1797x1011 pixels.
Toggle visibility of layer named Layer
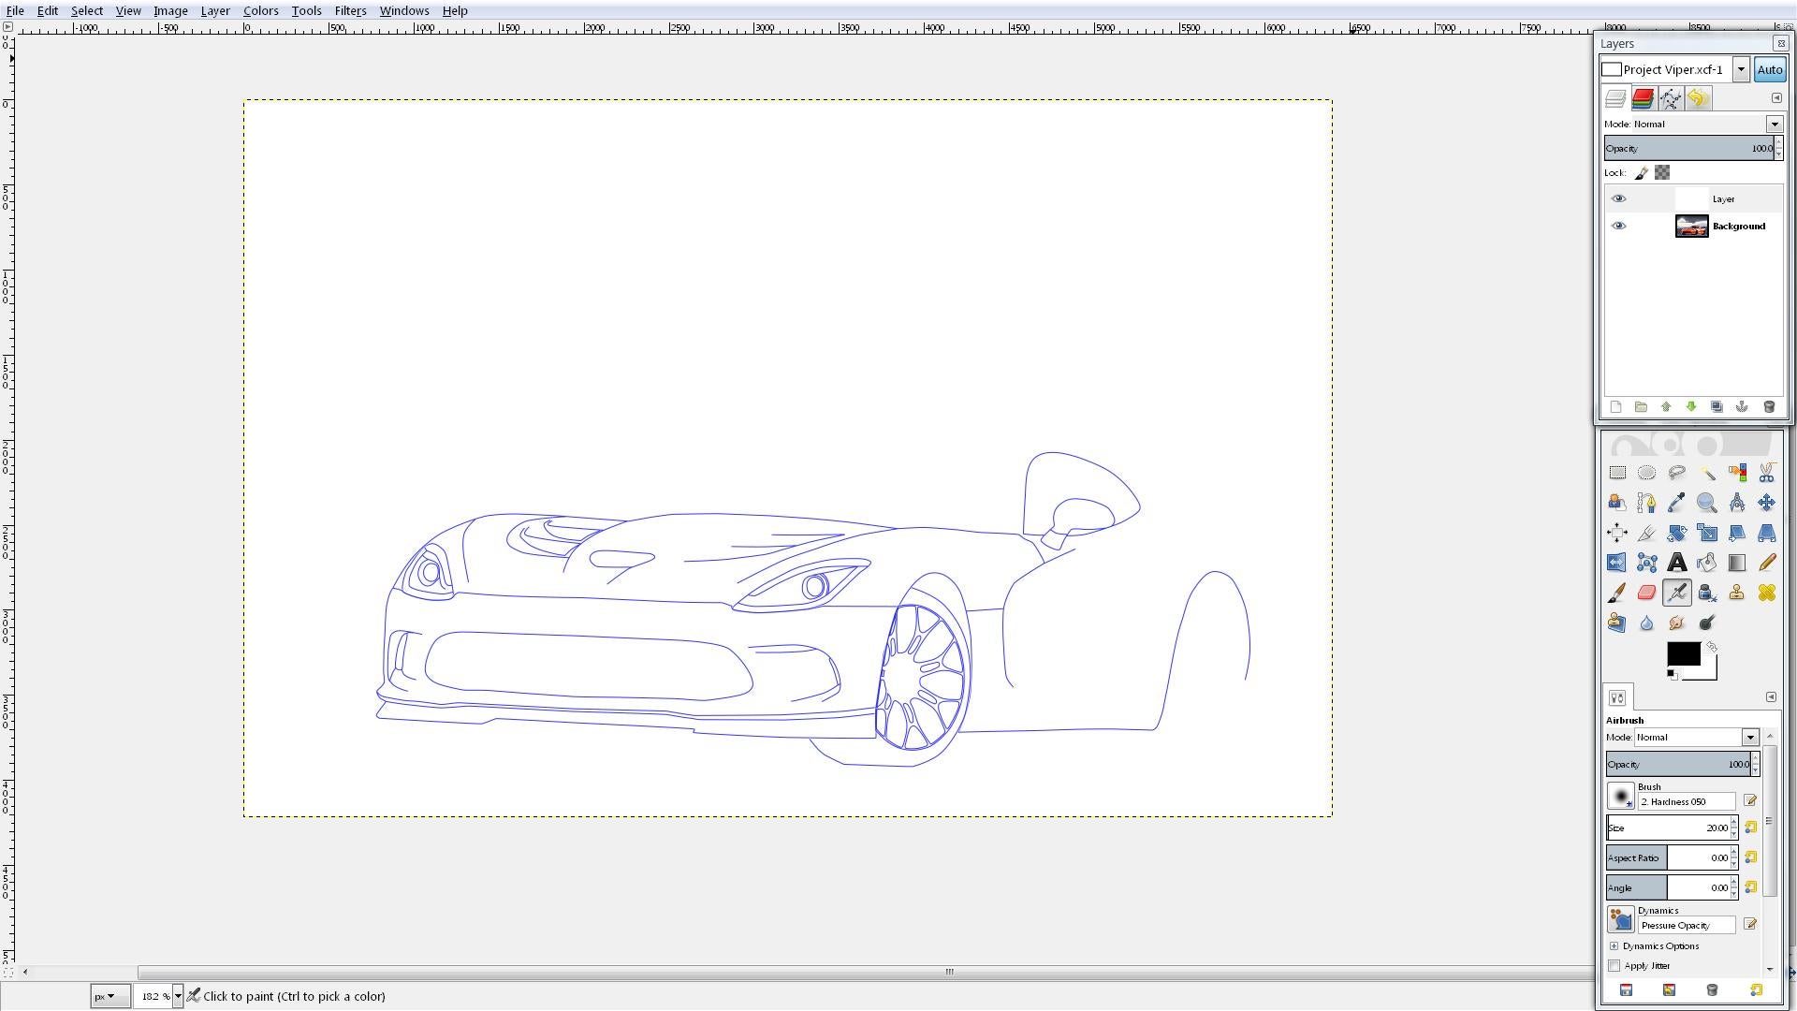1618,198
